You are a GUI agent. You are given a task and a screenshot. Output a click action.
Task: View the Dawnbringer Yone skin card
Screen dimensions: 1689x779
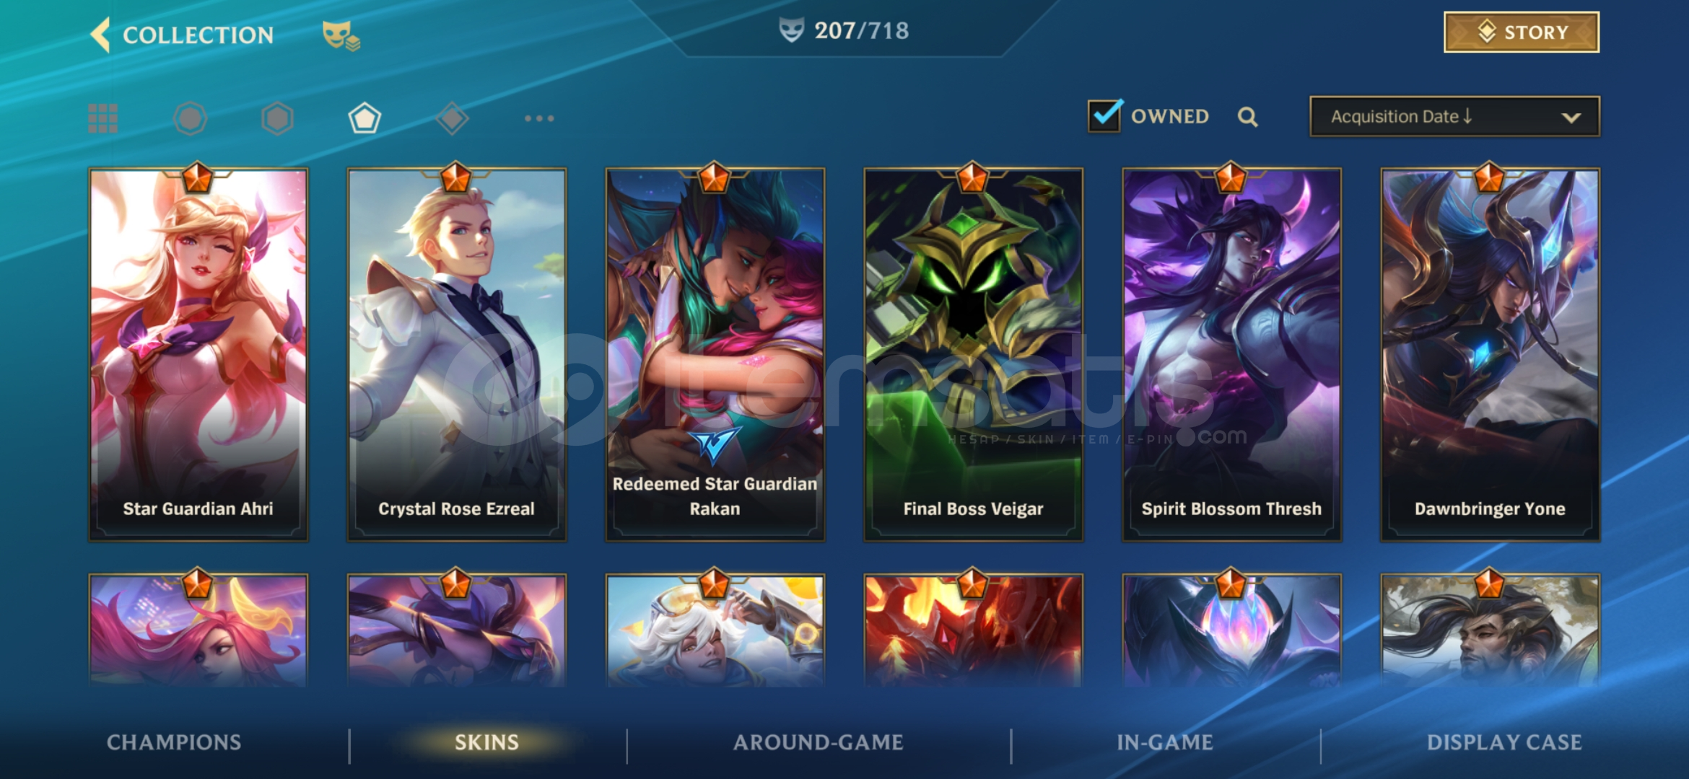point(1490,354)
